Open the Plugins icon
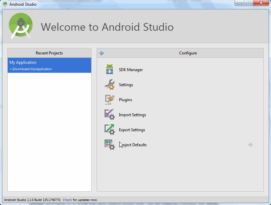271x205 pixels. (110, 99)
